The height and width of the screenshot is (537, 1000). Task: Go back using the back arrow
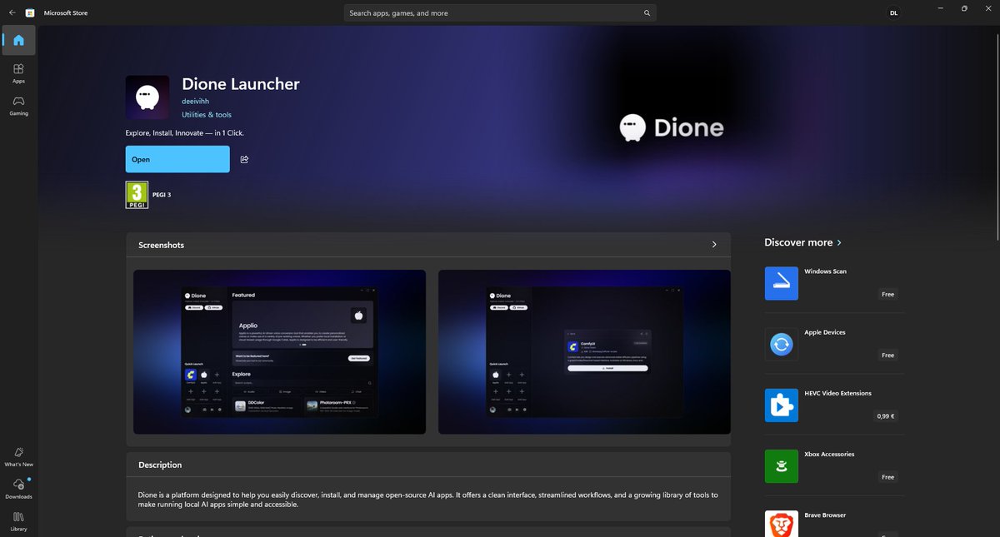coord(12,12)
